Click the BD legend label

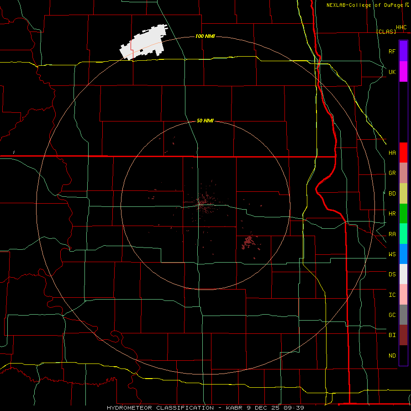(392, 194)
